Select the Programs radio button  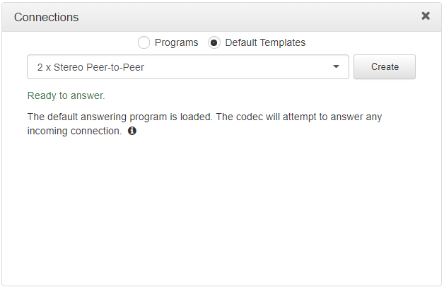point(144,42)
